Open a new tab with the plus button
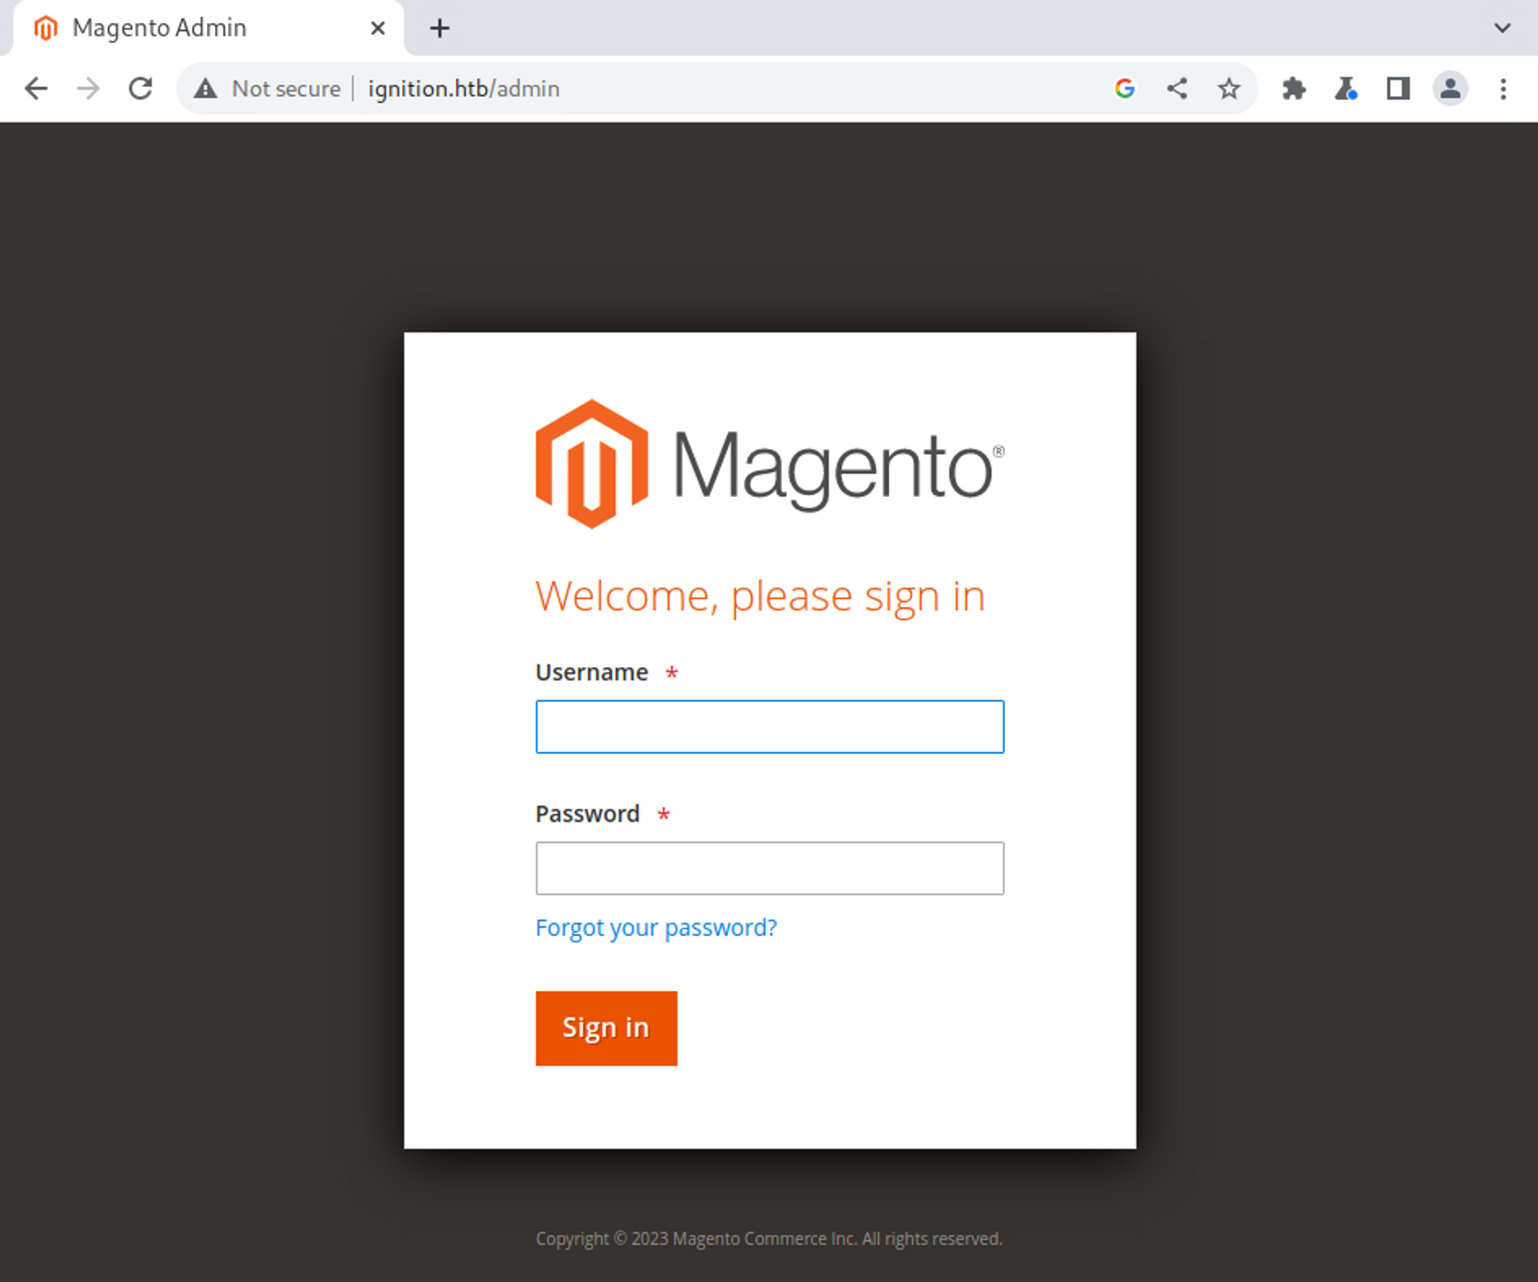Image resolution: width=1538 pixels, height=1282 pixels. [439, 28]
